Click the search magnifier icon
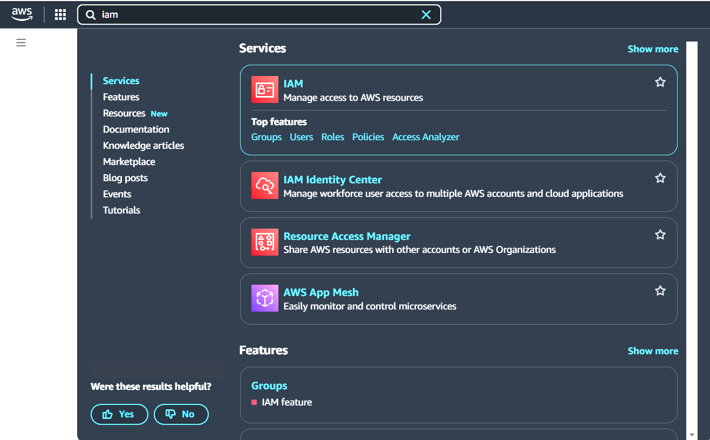710x440 pixels. coord(91,15)
